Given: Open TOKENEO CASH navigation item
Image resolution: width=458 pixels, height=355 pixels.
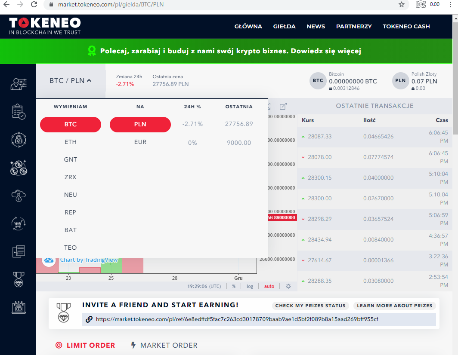Looking at the screenshot, I should 406,27.
